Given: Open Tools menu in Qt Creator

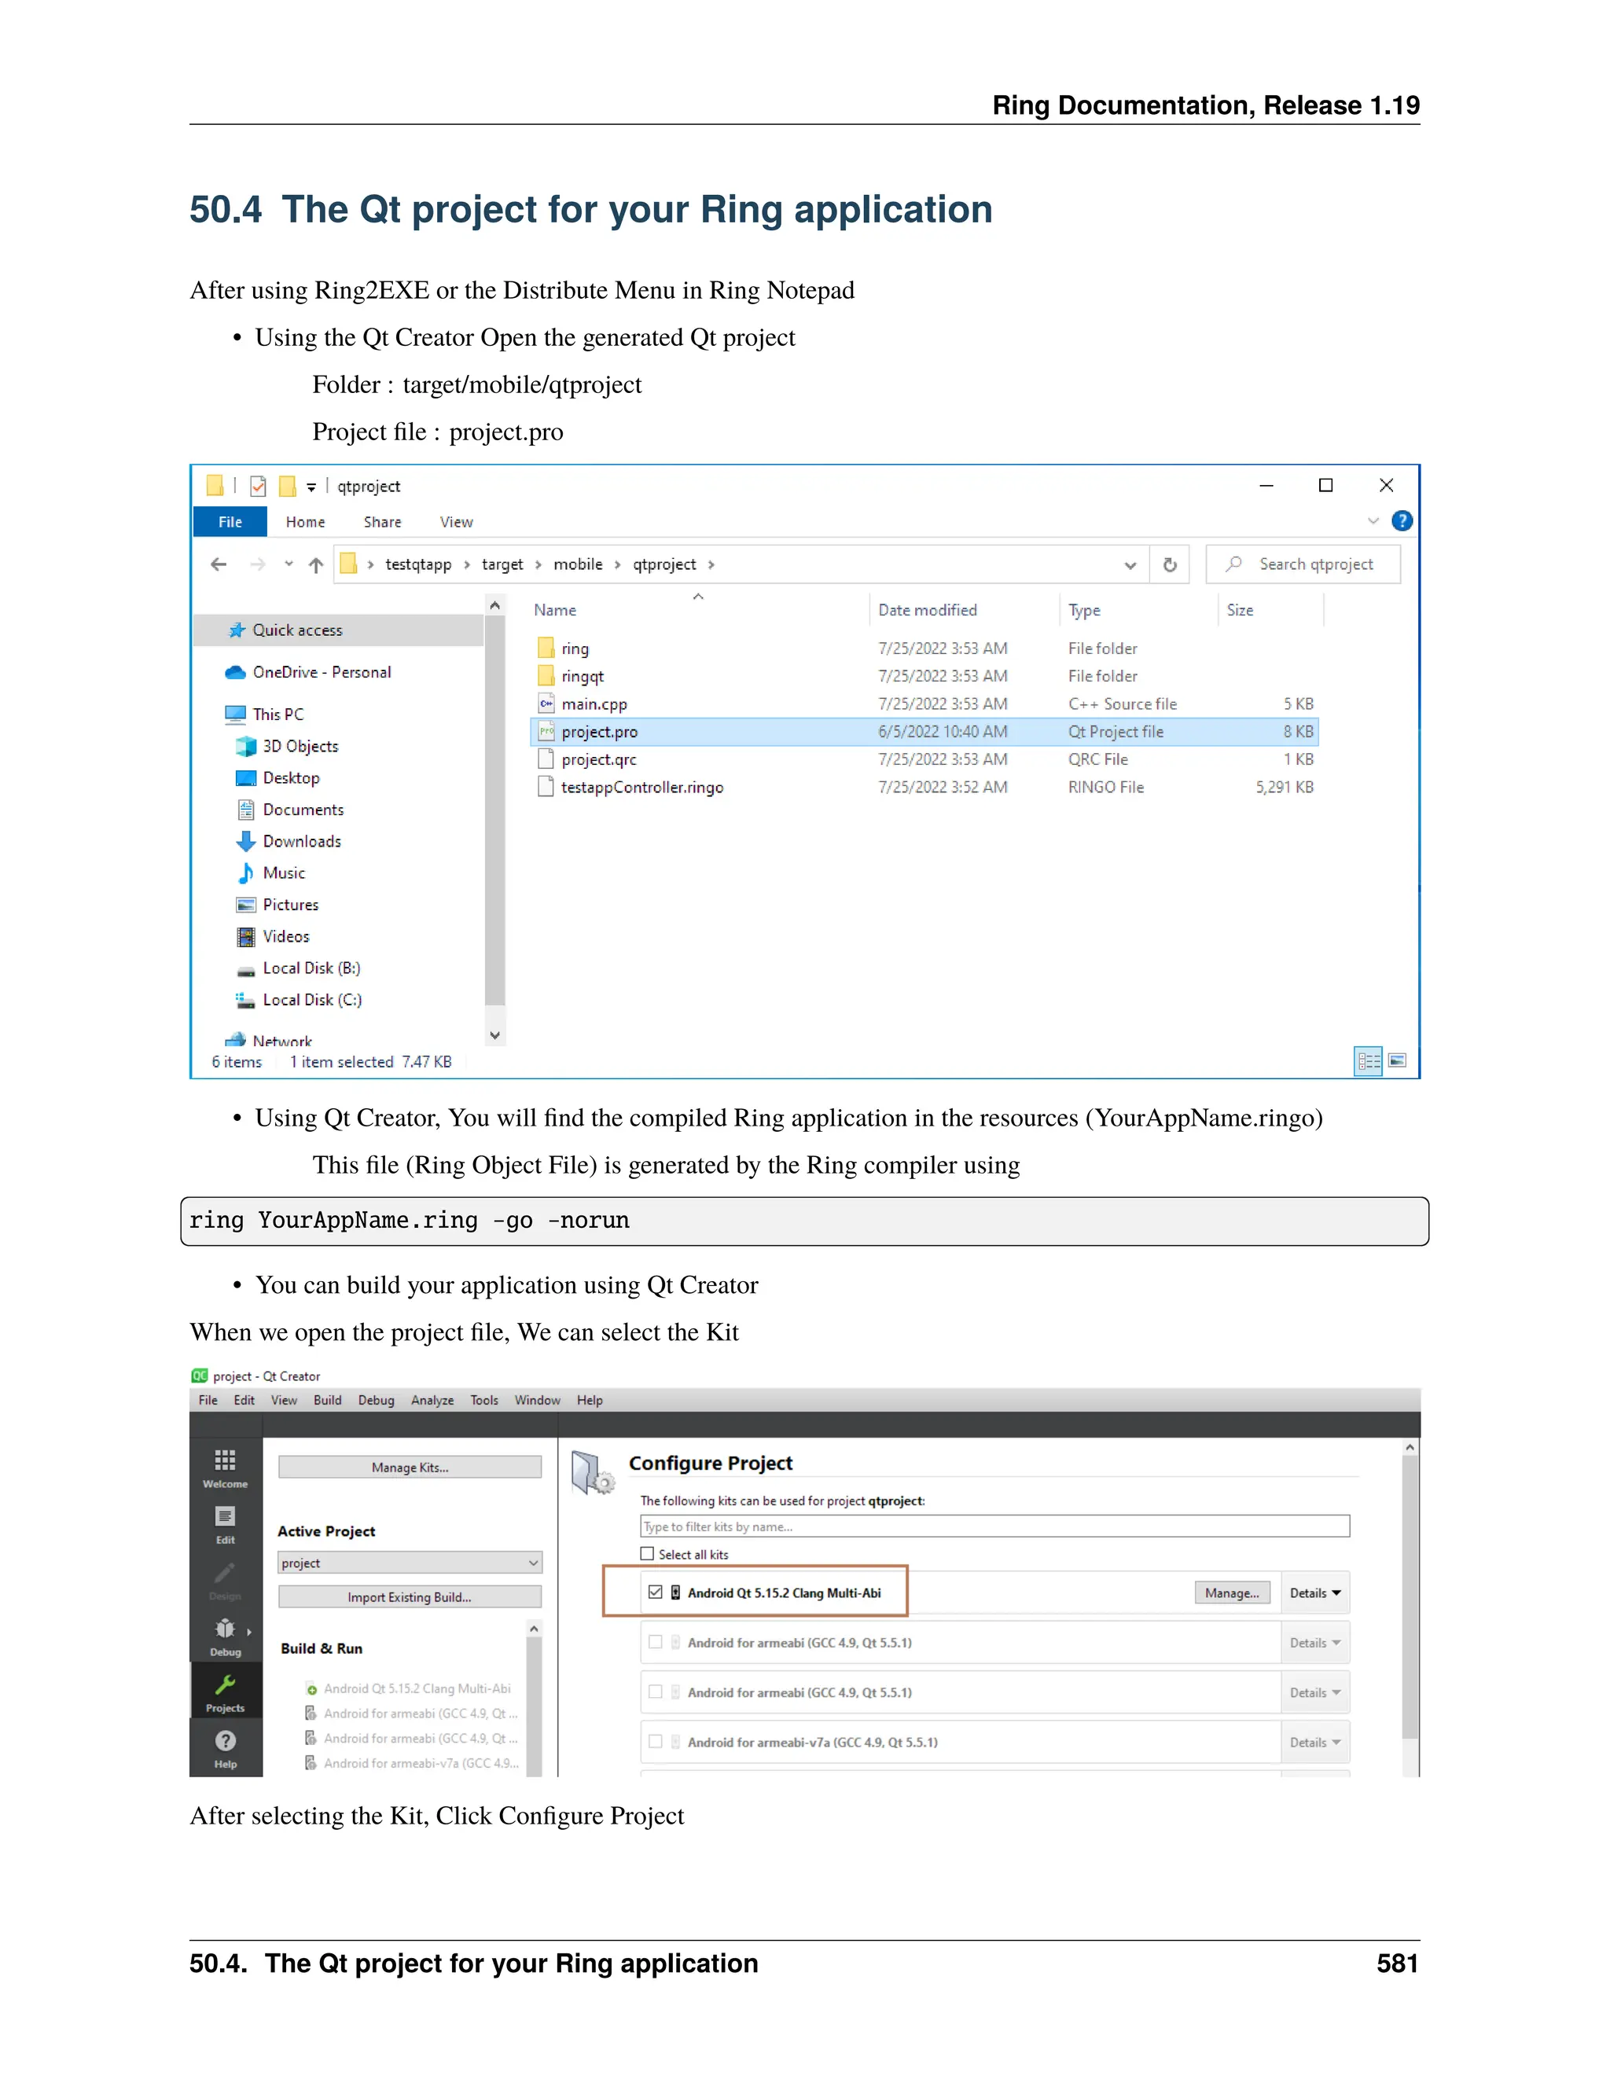Looking at the screenshot, I should [483, 1400].
